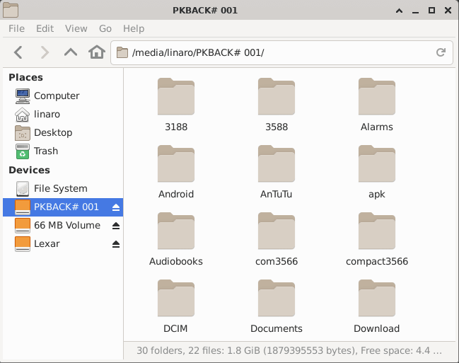
Task: Open the View menu
Action: point(76,28)
